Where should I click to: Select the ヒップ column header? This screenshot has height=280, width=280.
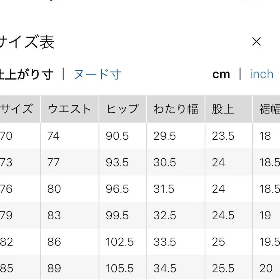click(x=122, y=108)
